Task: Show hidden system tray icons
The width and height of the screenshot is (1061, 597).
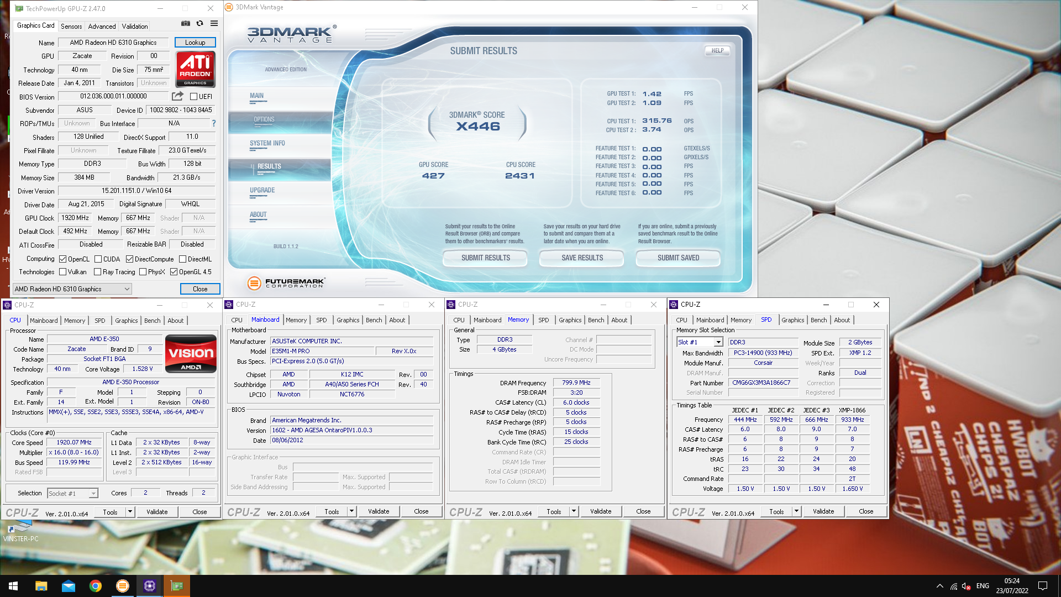Action: tap(939, 586)
